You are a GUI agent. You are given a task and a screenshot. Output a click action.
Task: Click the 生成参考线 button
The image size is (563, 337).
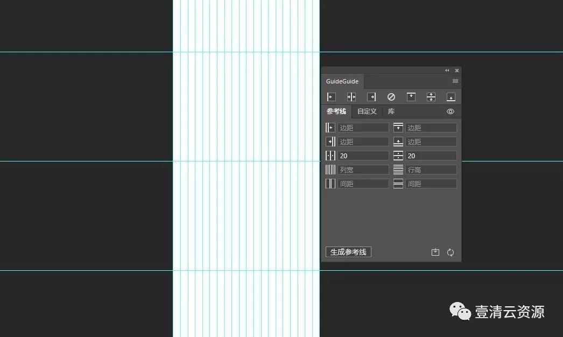[348, 252]
